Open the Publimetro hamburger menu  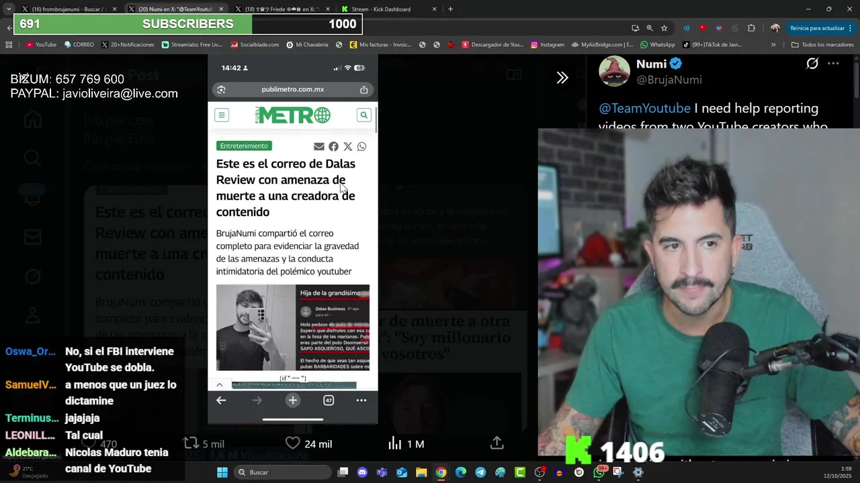pos(222,115)
